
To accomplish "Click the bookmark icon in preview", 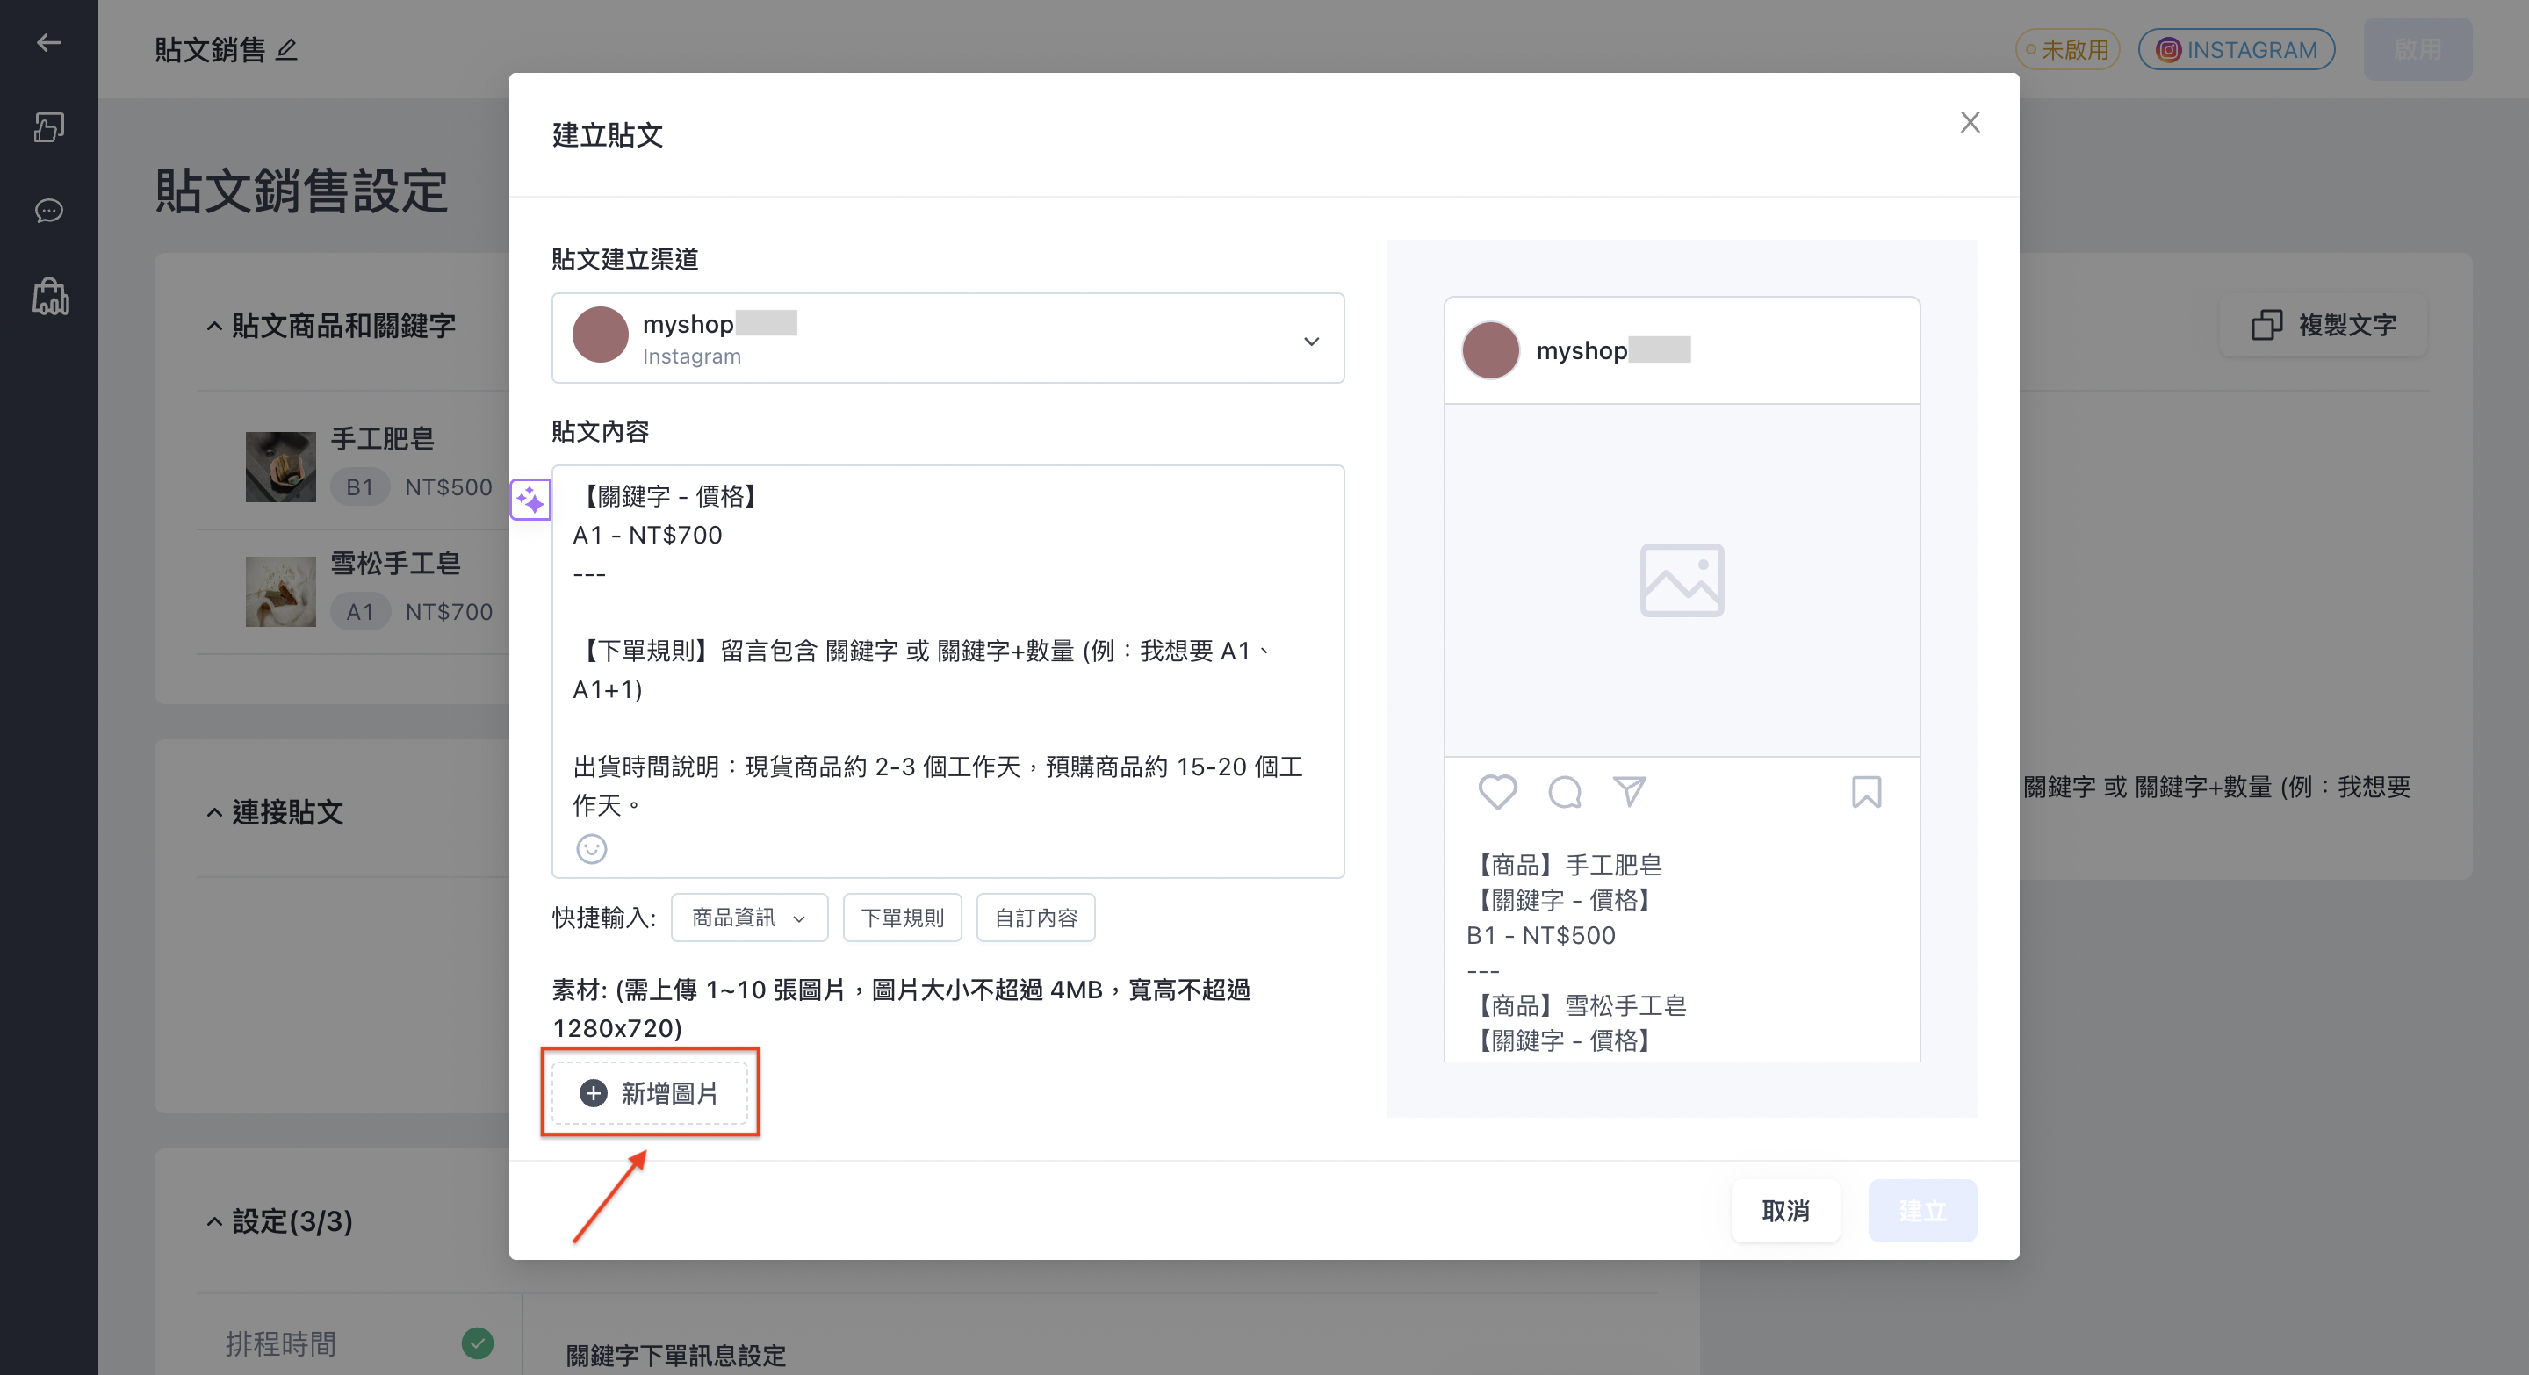I will (1866, 791).
